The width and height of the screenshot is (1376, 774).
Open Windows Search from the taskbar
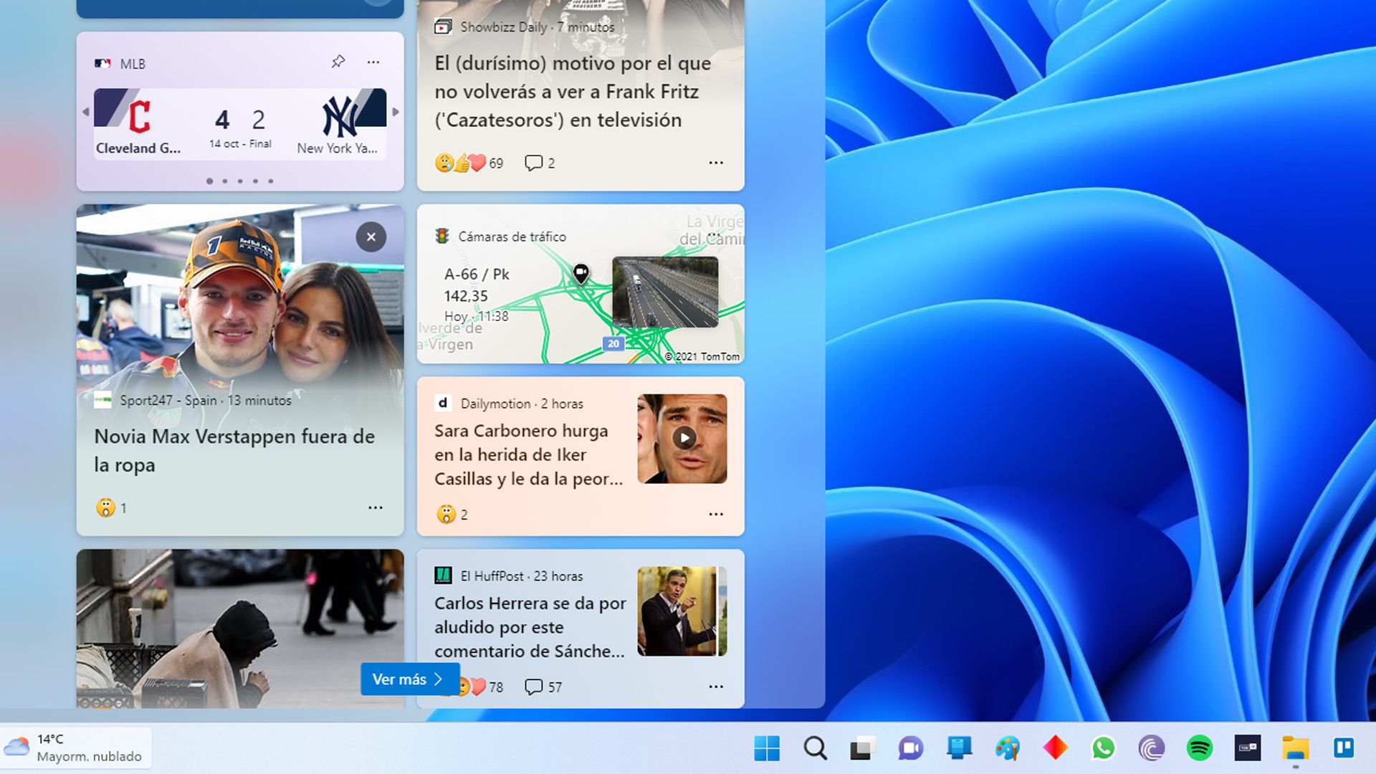pos(814,748)
